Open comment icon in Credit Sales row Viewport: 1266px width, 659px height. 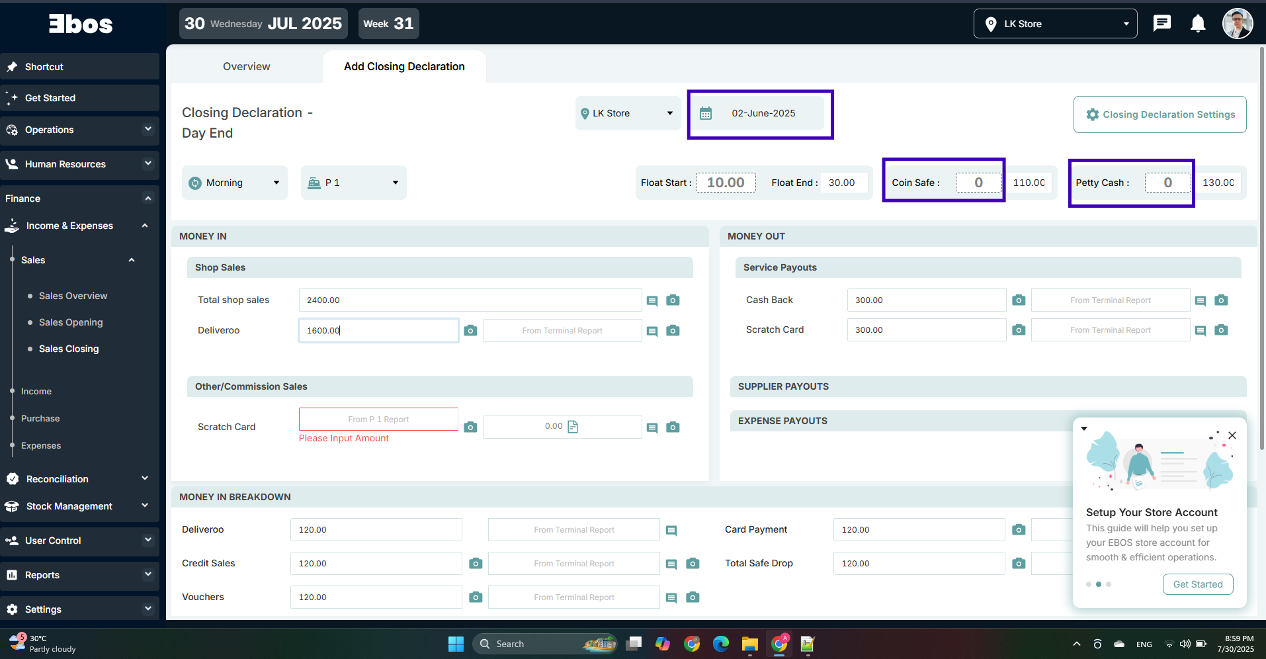[671, 564]
